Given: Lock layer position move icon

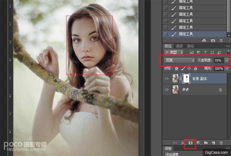Looking at the screenshot, I should pos(189,68).
